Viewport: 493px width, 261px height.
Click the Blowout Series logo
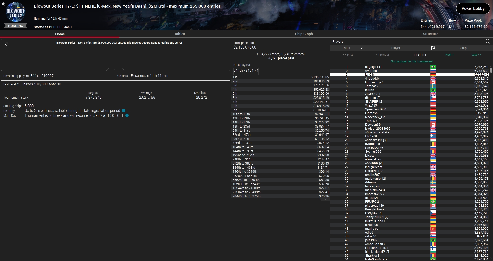pyautogui.click(x=16, y=12)
